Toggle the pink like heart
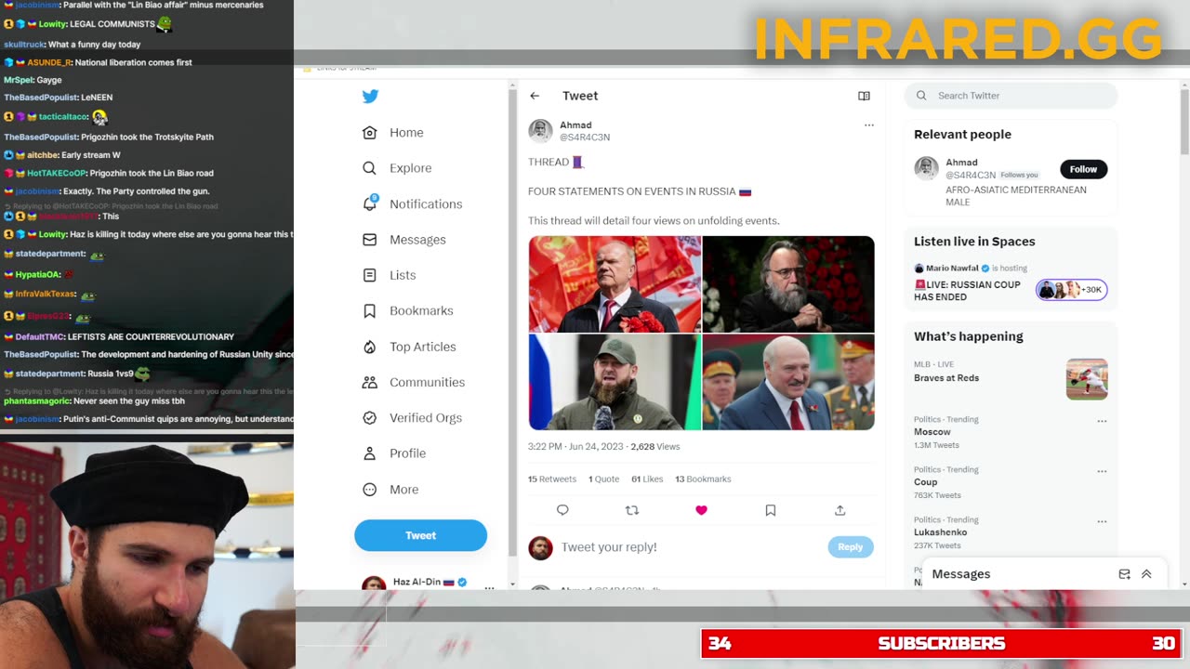This screenshot has height=669, width=1190. [x=701, y=510]
